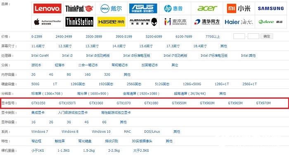Image resolution: width=289 pixels, height=155 pixels.
Task: Pick the Haier 海尔 brand logo
Action: click(239, 22)
